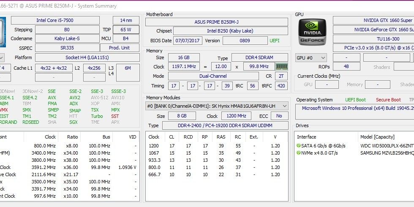
Task: Click the Kaby Lake-S codename field
Action: (x=67, y=38)
